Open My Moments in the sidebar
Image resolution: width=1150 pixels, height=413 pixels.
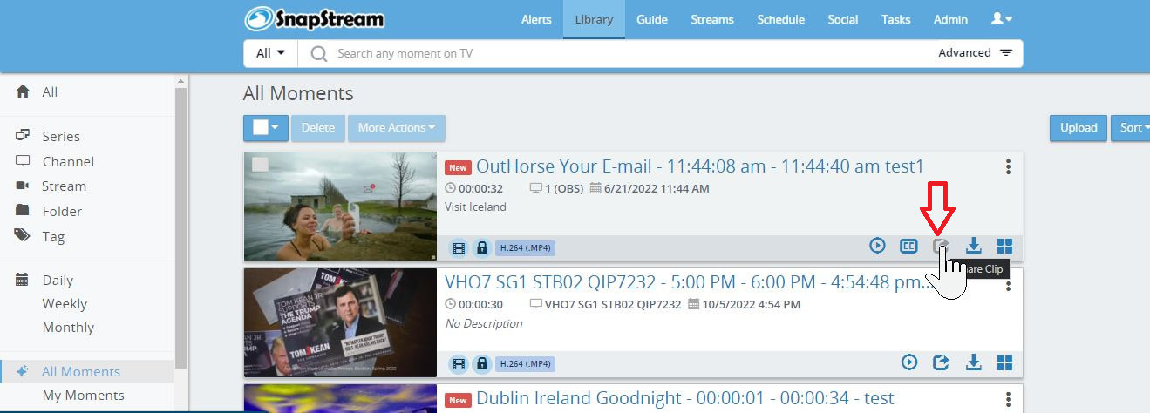[83, 395]
